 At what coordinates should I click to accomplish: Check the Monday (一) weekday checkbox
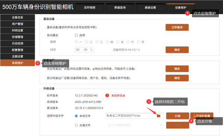tap(76, 42)
